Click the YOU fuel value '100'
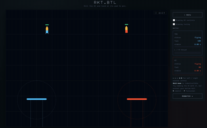The height and width of the screenshot is (128, 207). [x=199, y=41]
